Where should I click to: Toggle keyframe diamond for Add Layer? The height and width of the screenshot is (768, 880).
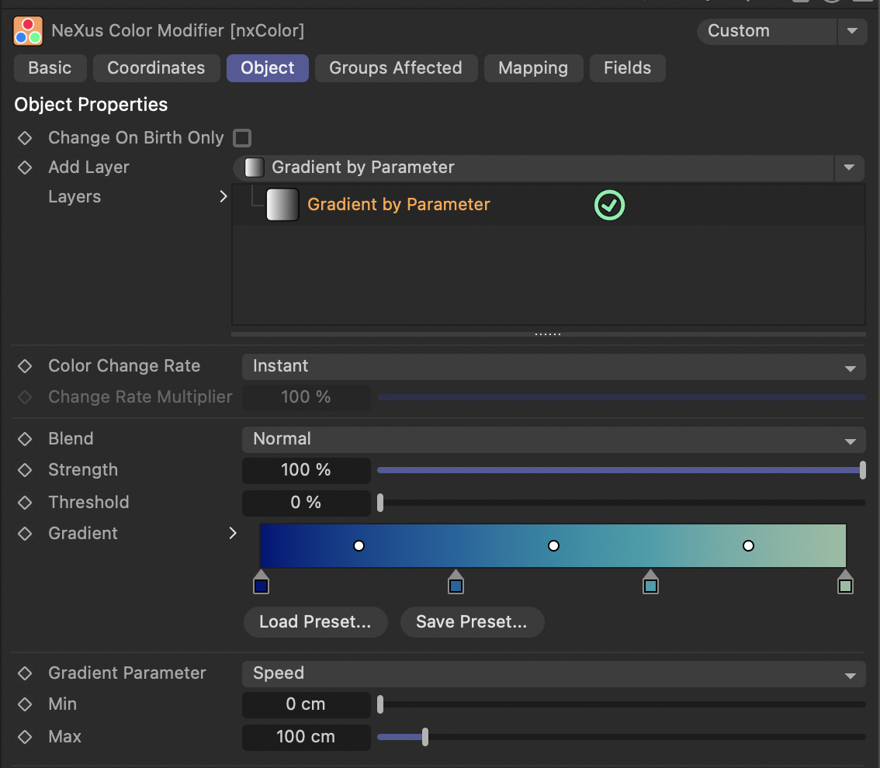click(25, 168)
